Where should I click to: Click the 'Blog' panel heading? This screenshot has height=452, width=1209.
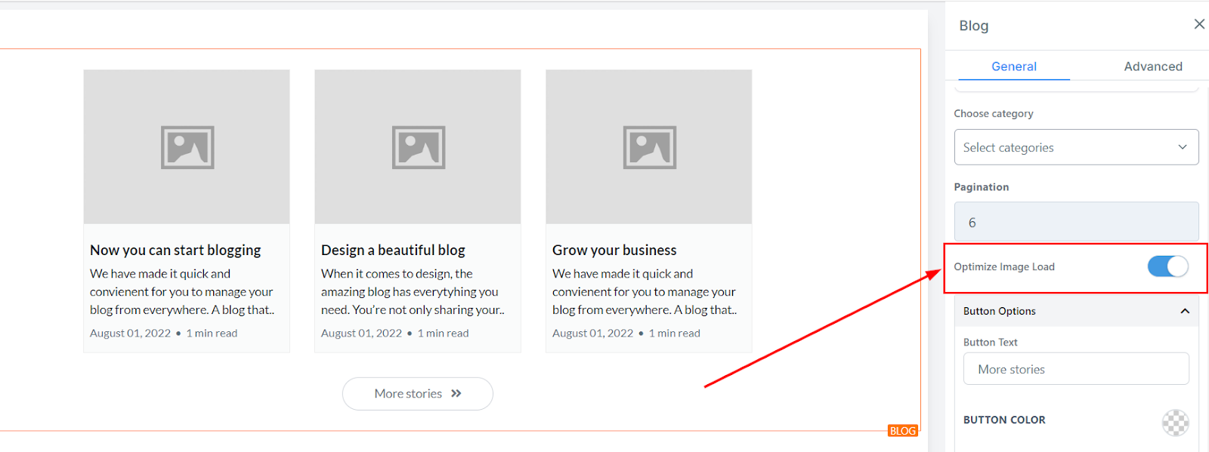pyautogui.click(x=974, y=26)
